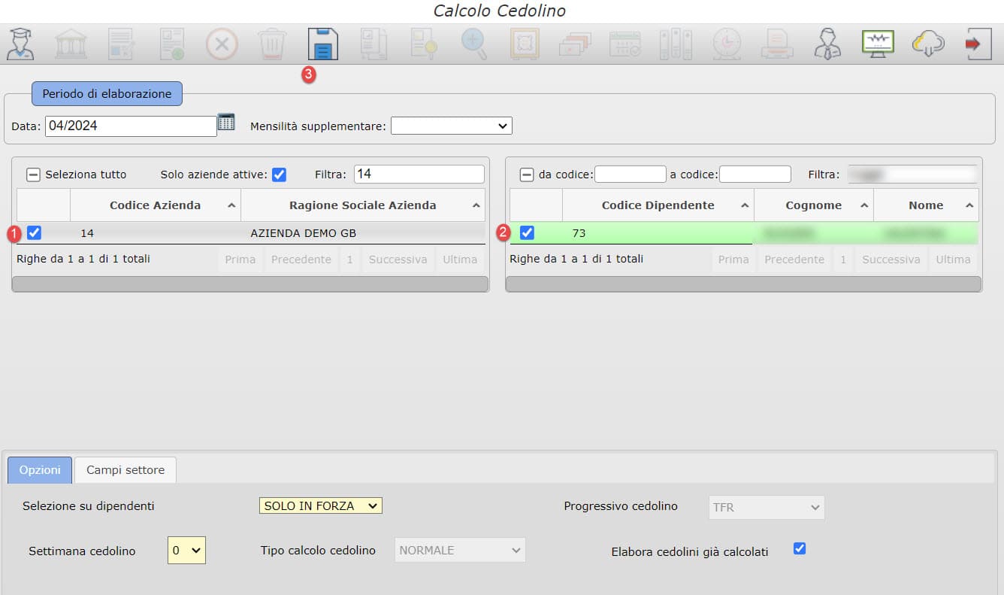Click the graduate student help icon
This screenshot has width=1004, height=595.
20,44
